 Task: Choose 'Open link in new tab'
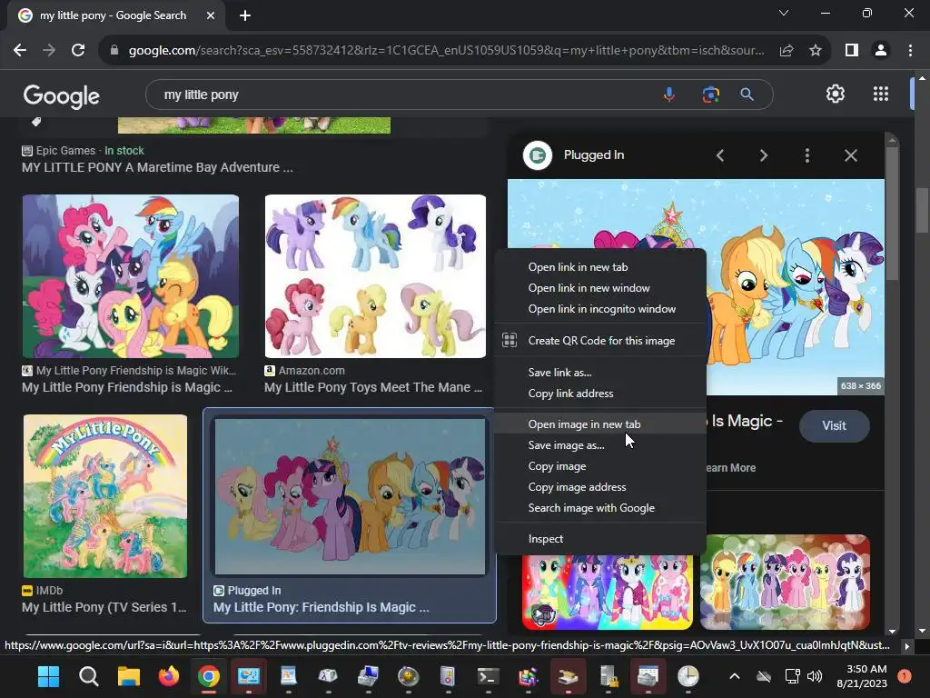[x=599, y=267]
